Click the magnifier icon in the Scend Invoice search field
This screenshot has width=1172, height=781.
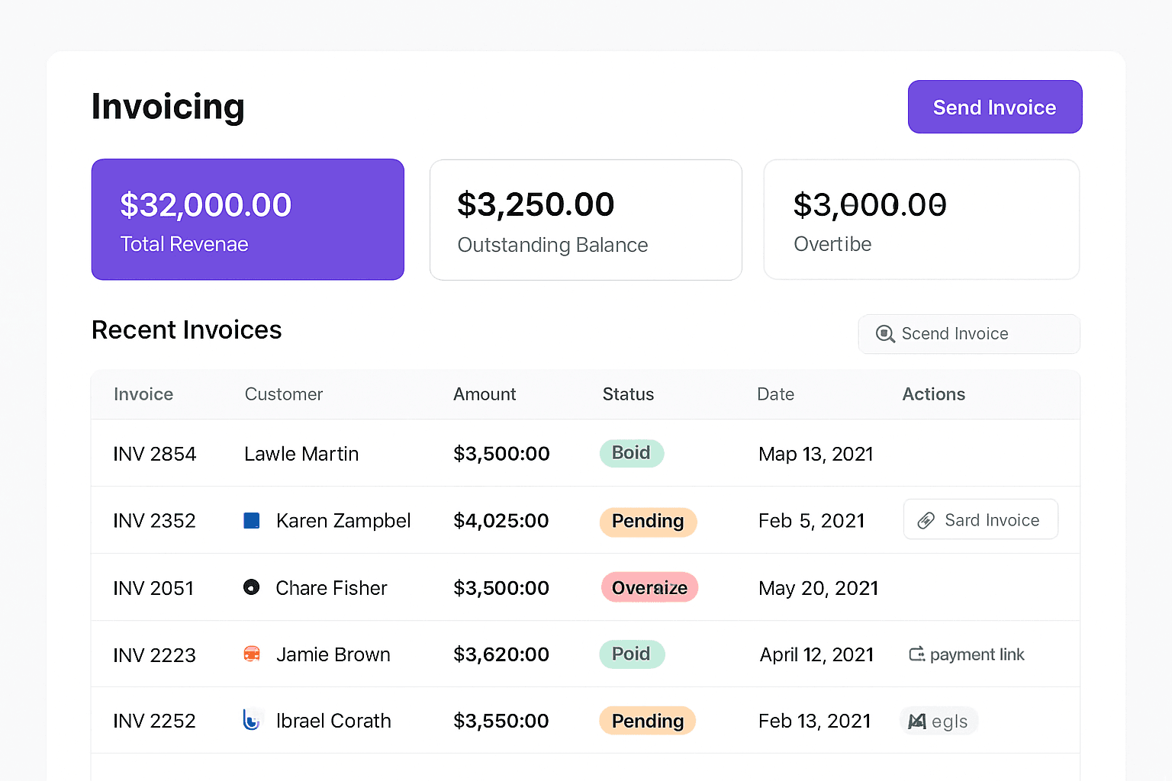[x=885, y=334]
